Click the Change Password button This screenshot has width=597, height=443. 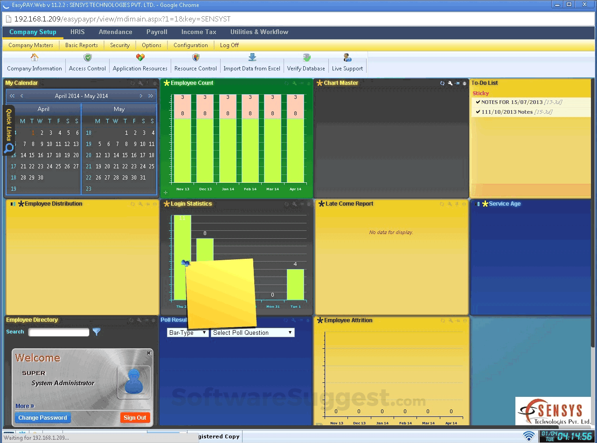pyautogui.click(x=43, y=418)
